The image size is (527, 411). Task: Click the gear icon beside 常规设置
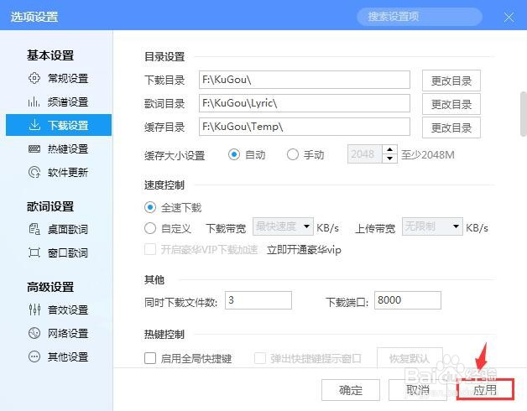coord(34,78)
